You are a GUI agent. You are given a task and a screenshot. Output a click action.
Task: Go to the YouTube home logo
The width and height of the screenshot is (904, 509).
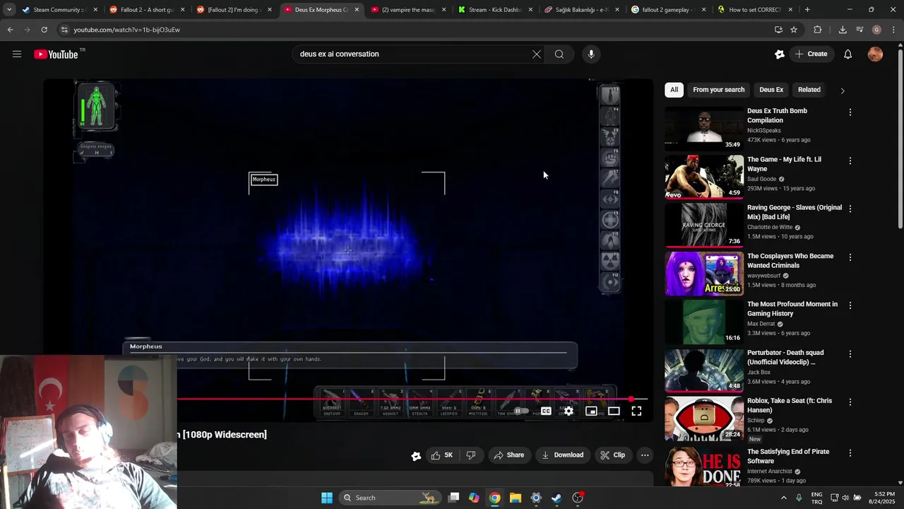tap(55, 54)
